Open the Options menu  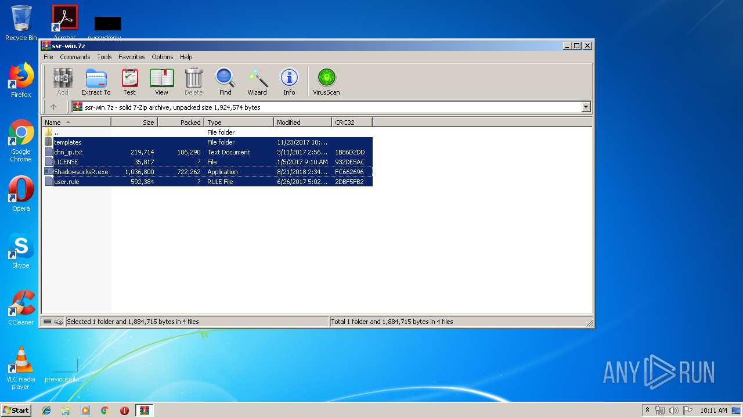coord(163,57)
